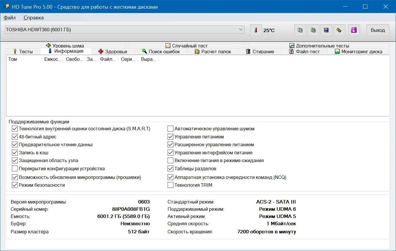The width and height of the screenshot is (396, 251).
Task: Toggle the 48-битный адрес checkbox
Action: click(15, 137)
